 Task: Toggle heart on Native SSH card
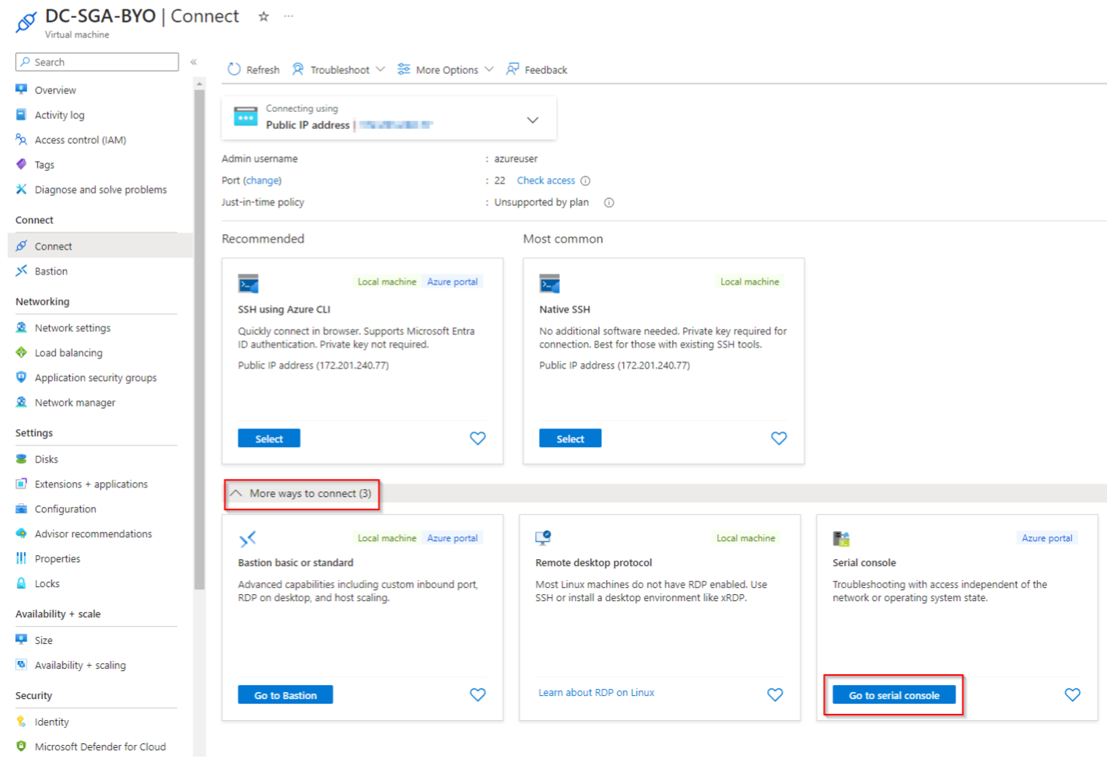click(779, 439)
